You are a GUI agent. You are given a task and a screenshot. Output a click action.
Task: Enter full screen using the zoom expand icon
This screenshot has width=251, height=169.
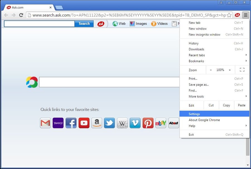pyautogui.click(x=242, y=70)
